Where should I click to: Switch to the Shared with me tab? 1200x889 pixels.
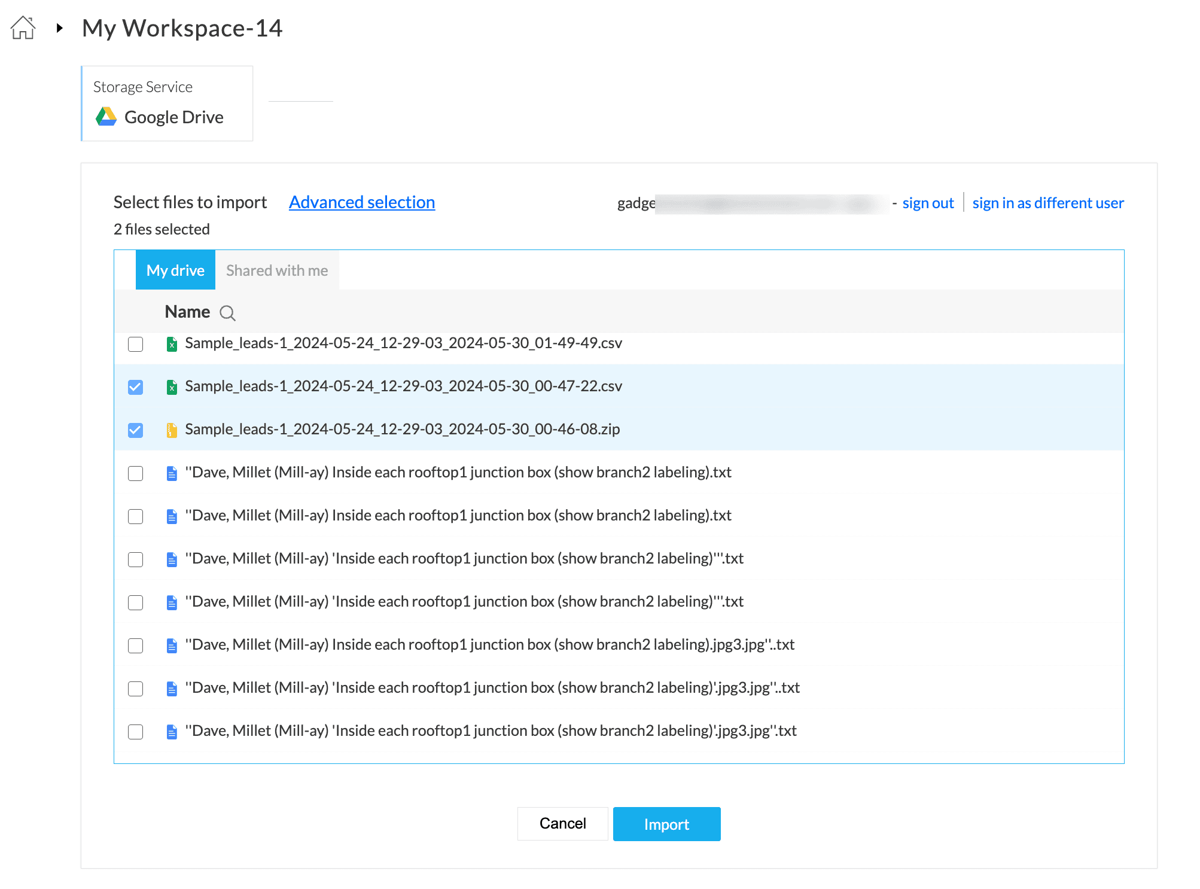(x=277, y=270)
